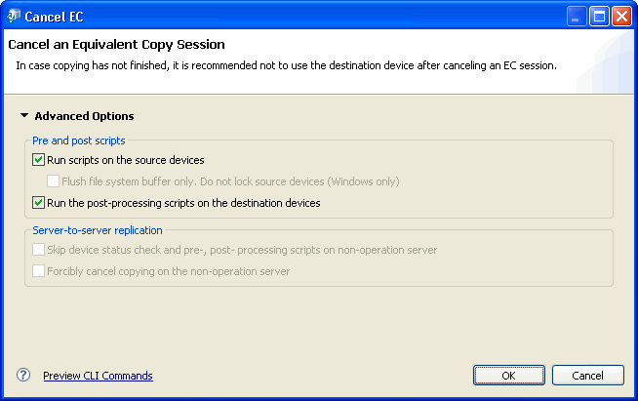Collapse the Advanced Options triangle
The height and width of the screenshot is (401, 638).
24,116
